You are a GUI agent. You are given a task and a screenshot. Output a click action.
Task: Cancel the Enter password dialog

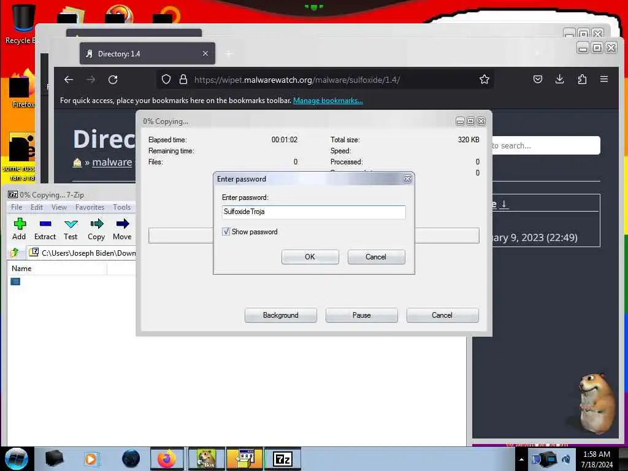pos(376,257)
